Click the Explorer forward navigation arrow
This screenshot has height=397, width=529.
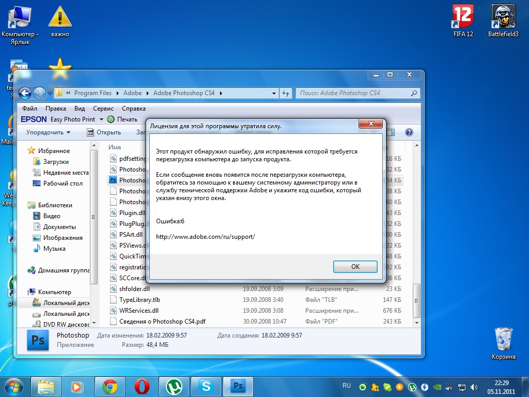(x=39, y=93)
